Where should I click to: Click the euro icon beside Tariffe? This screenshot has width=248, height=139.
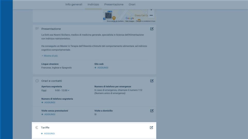[37, 127]
